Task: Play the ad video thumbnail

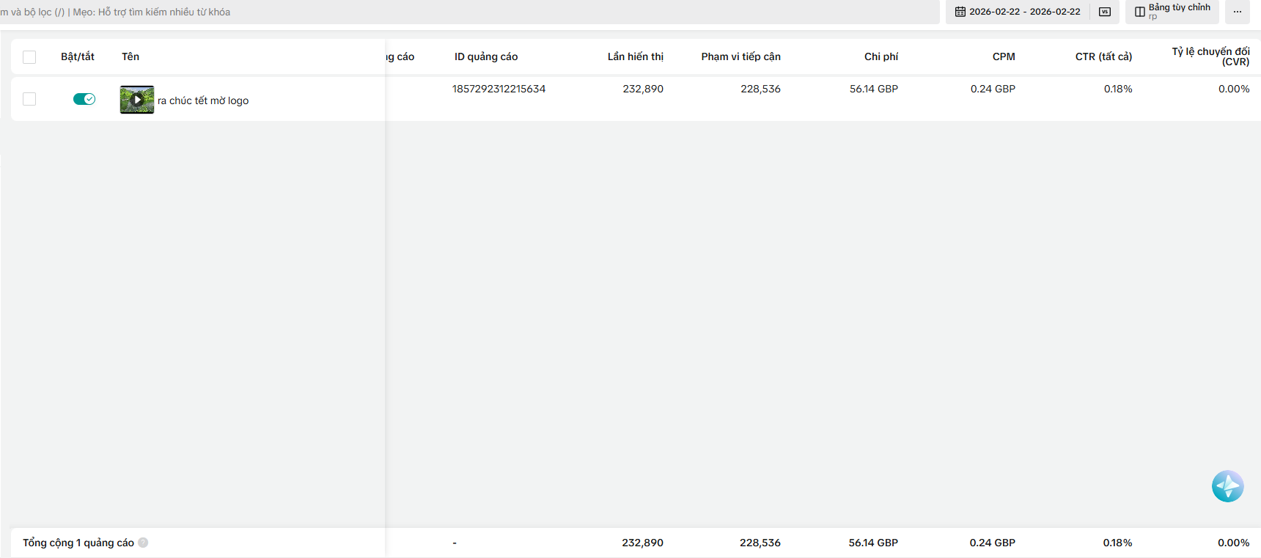Action: click(x=137, y=100)
